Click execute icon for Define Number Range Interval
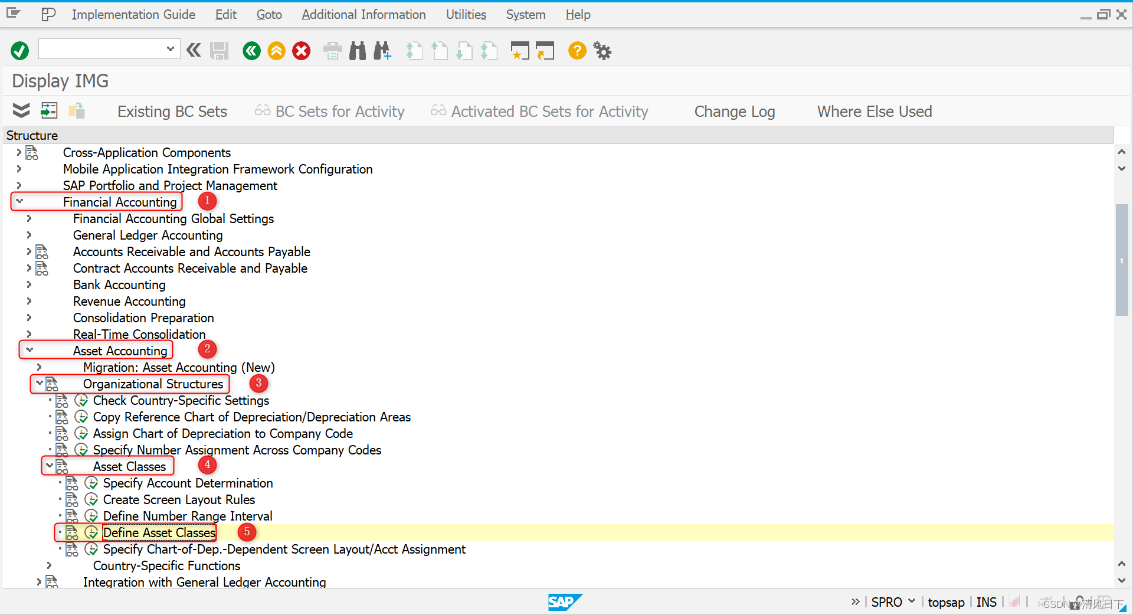This screenshot has height=615, width=1133. (x=91, y=516)
